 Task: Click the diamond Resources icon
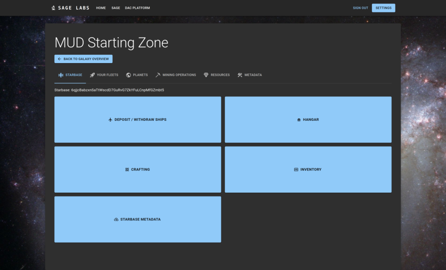(x=206, y=75)
